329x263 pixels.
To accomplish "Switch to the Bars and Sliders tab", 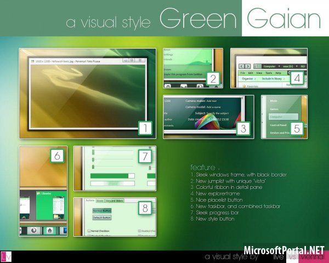I will (115, 201).
